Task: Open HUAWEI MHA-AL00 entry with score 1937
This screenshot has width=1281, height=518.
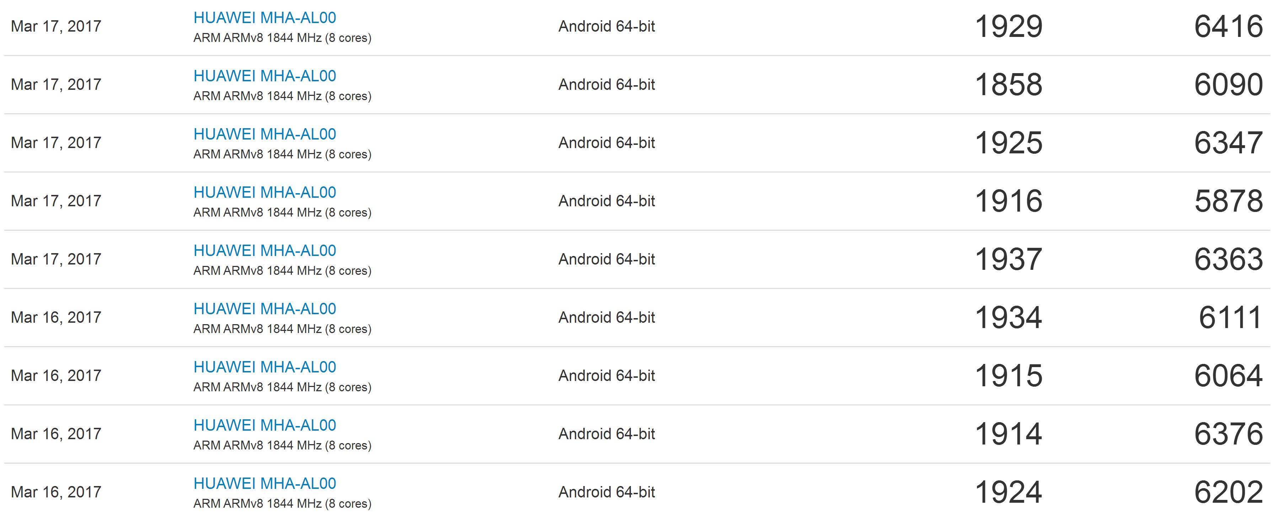Action: tap(264, 250)
